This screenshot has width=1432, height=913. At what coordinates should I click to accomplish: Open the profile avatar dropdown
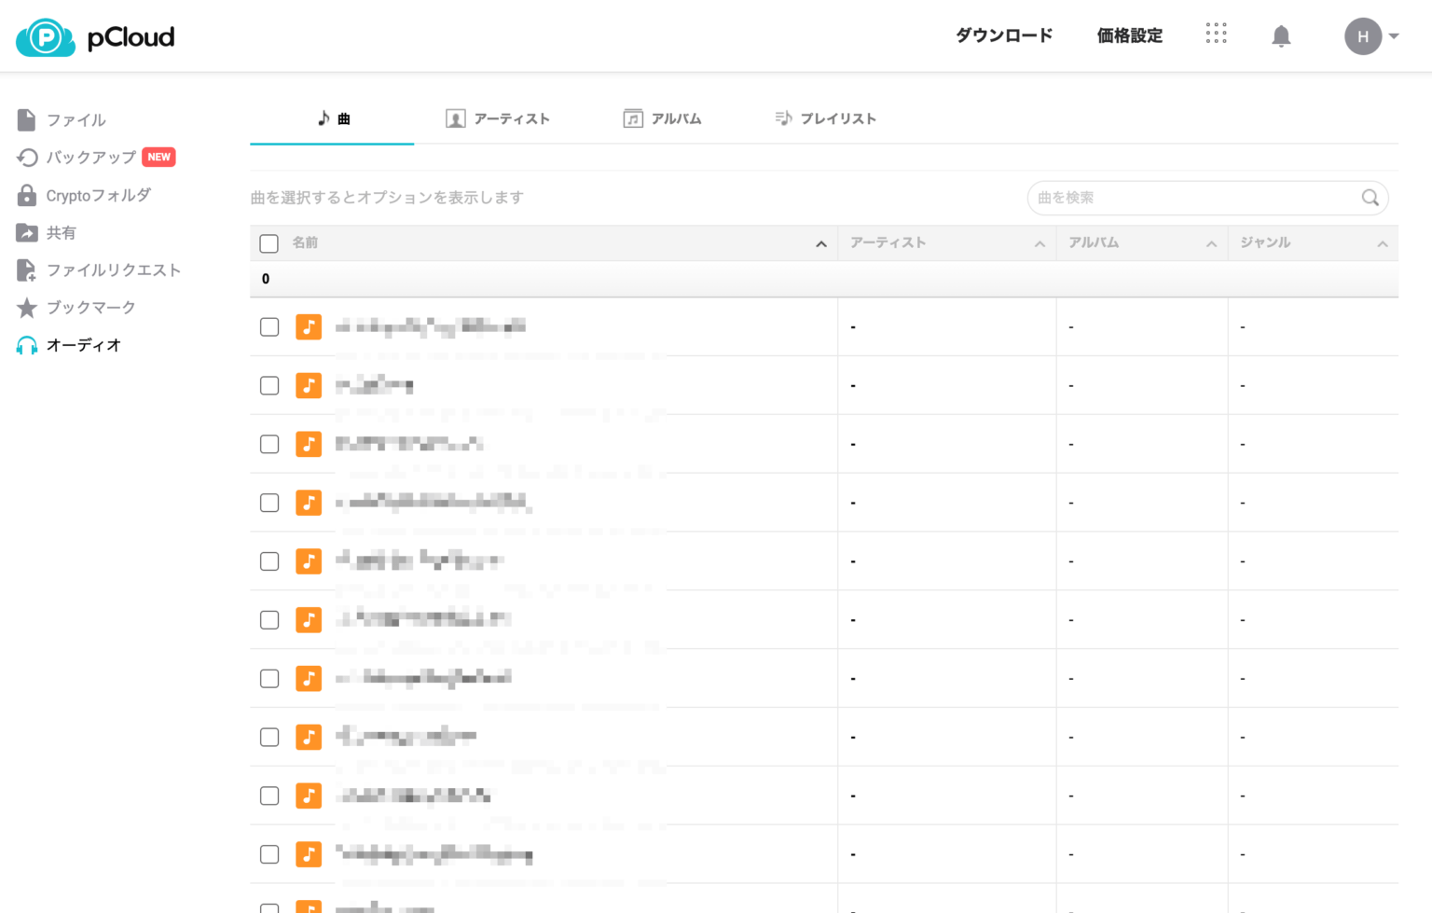click(x=1370, y=36)
